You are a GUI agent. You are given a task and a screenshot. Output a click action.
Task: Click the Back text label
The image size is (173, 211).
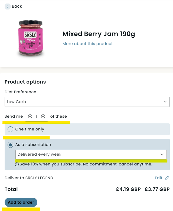[x=17, y=6]
